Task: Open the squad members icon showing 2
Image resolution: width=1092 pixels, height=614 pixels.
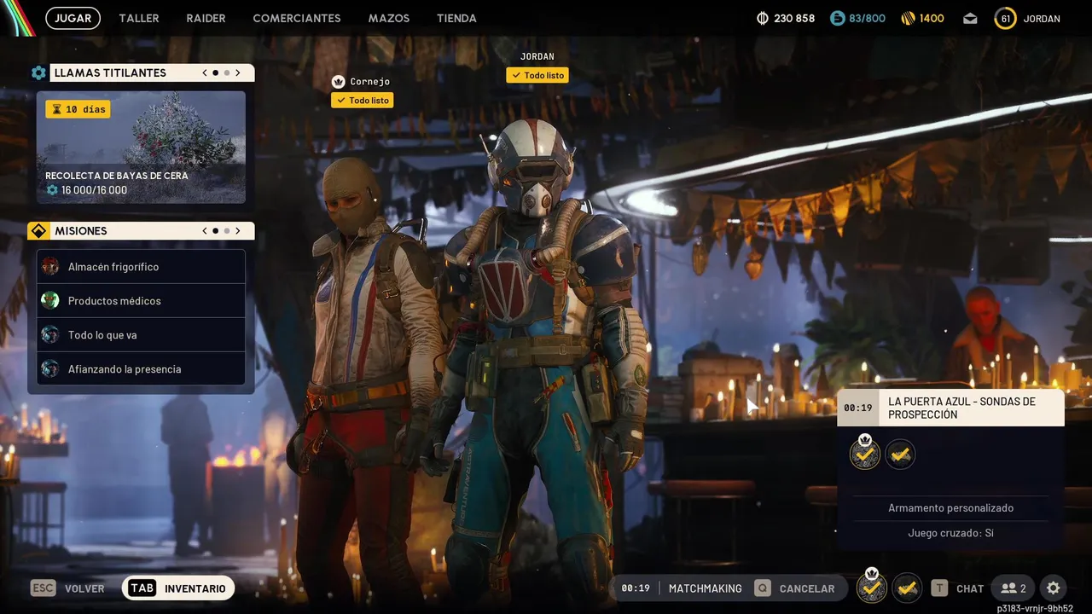Action: click(x=1014, y=588)
